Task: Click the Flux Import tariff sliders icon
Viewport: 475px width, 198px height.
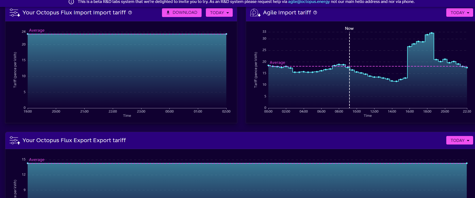Action: click(x=15, y=13)
